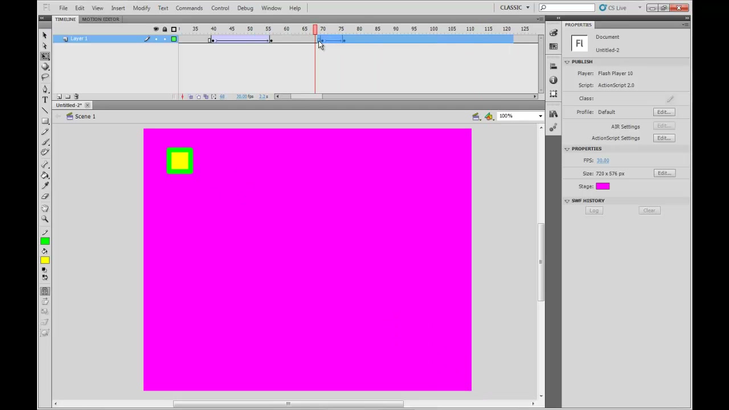Open the Info panel dock icon
This screenshot has height=410, width=729.
click(x=554, y=80)
